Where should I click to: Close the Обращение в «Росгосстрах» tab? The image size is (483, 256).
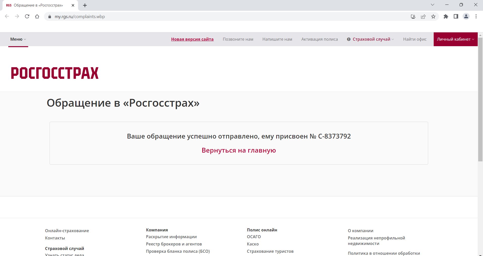pyautogui.click(x=73, y=5)
